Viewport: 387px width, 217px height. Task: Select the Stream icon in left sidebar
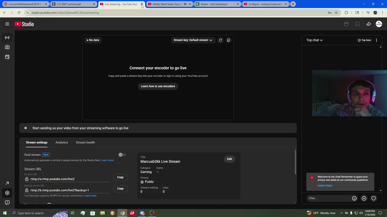coord(7,38)
